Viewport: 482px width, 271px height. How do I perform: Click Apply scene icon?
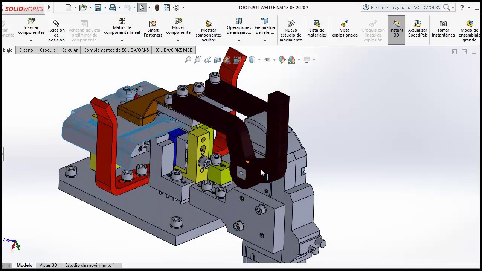click(292, 60)
